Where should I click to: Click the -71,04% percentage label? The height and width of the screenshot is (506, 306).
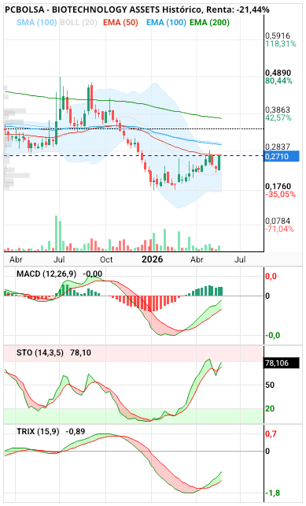(279, 229)
